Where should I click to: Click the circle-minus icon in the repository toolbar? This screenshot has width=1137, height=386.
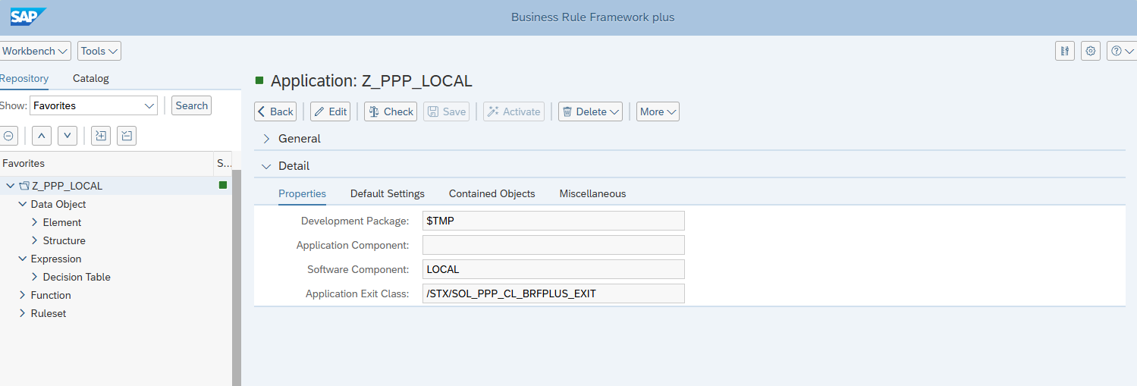point(8,136)
